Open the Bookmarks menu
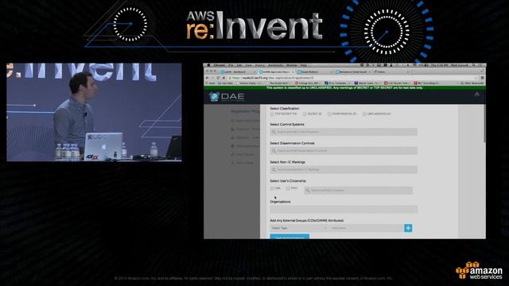This screenshot has height=286, width=509. (x=276, y=65)
